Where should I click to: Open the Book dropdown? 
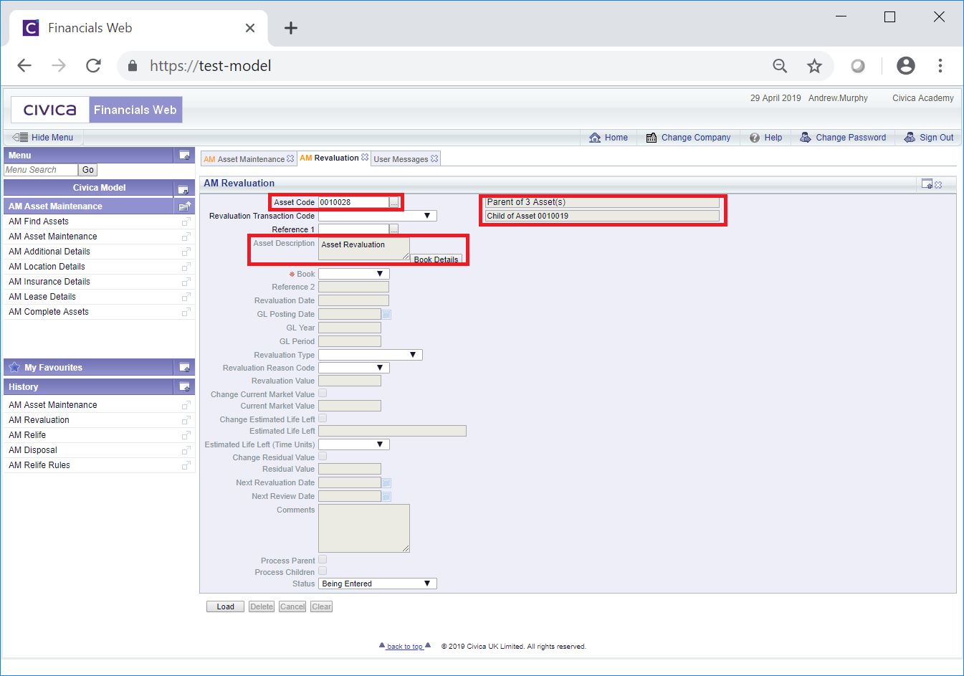pyautogui.click(x=354, y=274)
